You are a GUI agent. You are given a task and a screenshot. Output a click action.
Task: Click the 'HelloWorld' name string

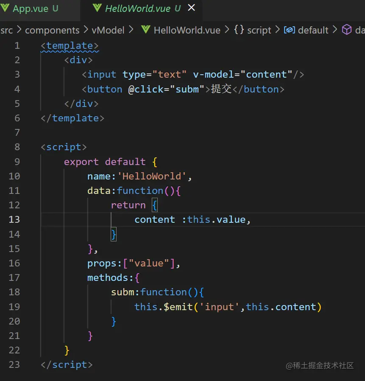tap(152, 176)
